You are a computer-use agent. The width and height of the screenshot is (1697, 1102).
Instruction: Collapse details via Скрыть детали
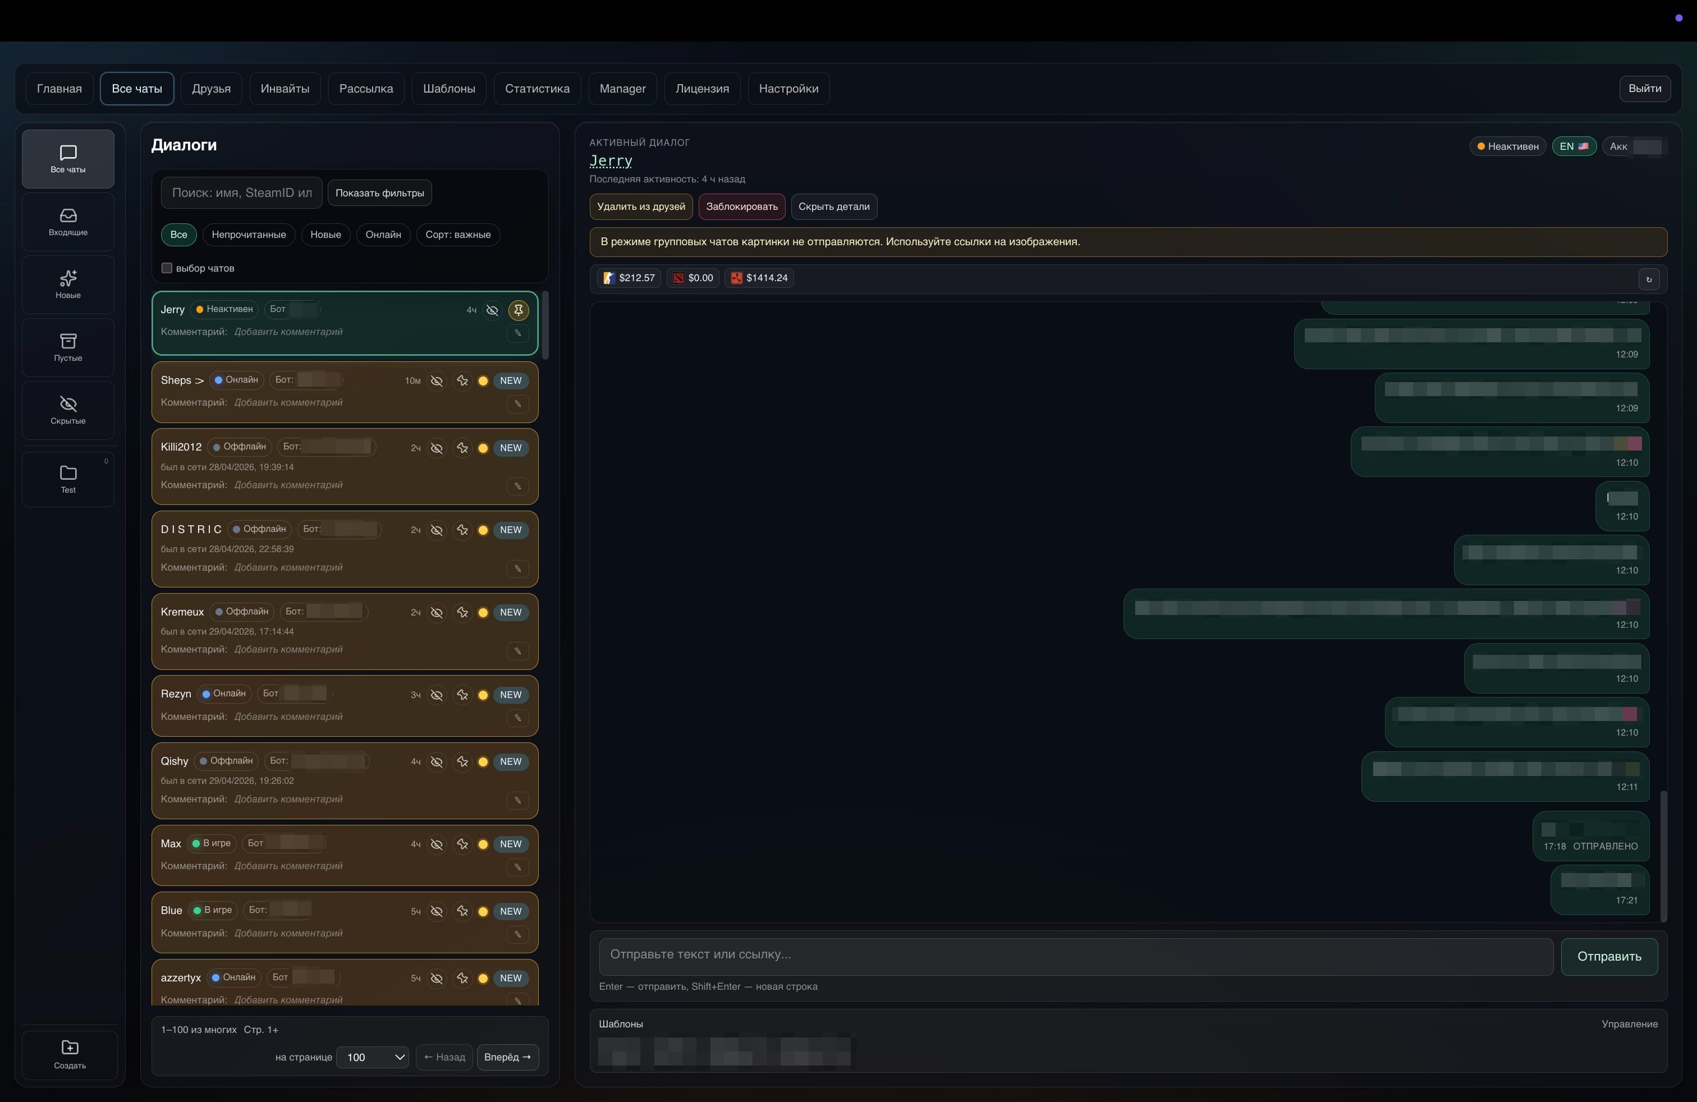(833, 206)
